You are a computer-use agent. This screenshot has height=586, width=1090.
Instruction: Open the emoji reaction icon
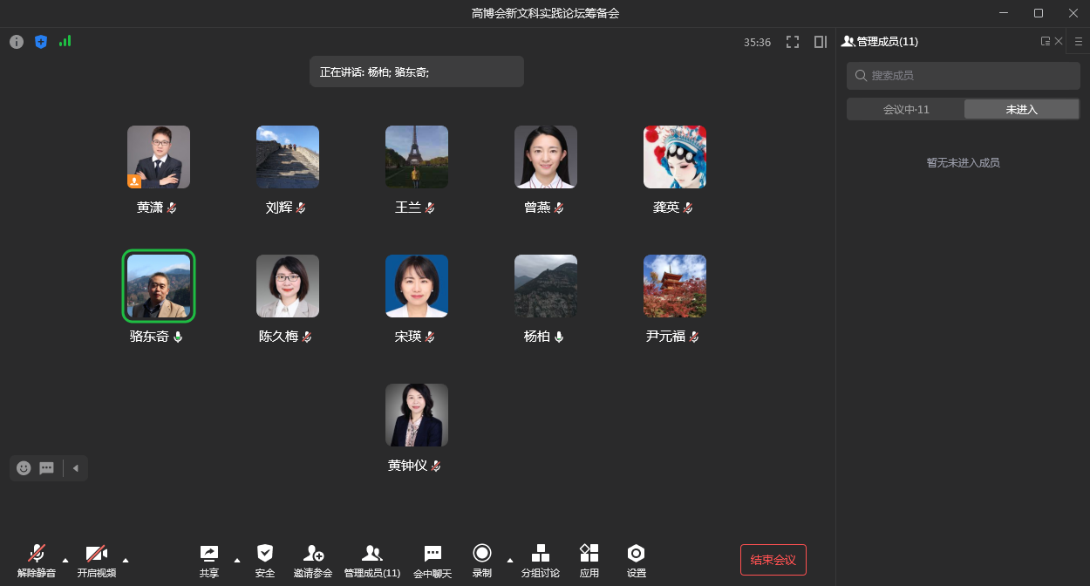24,468
